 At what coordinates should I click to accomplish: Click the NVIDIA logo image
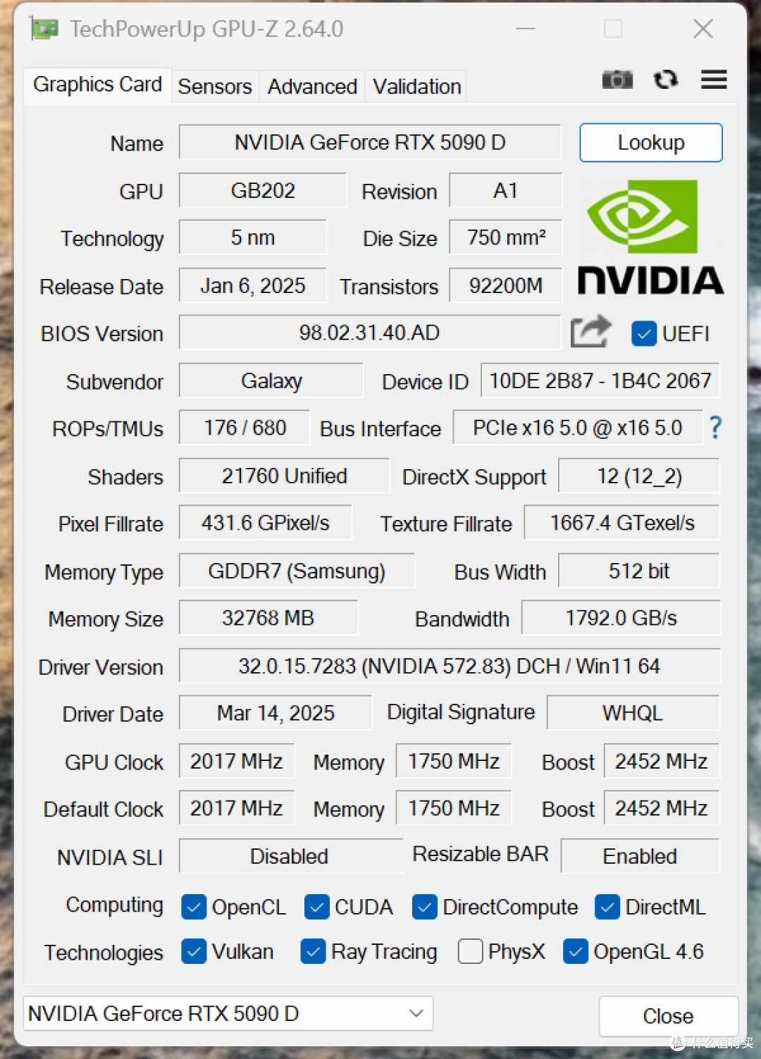650,237
